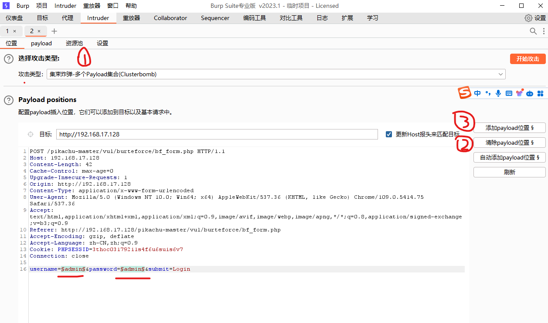Switch to 编码工具 tab

pos(255,18)
